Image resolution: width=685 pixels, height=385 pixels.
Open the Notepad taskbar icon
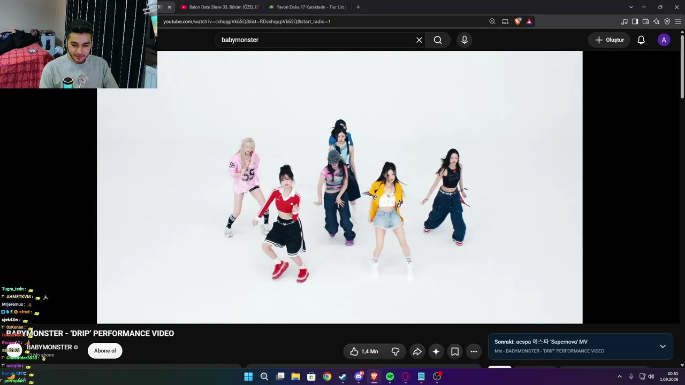pyautogui.click(x=421, y=376)
